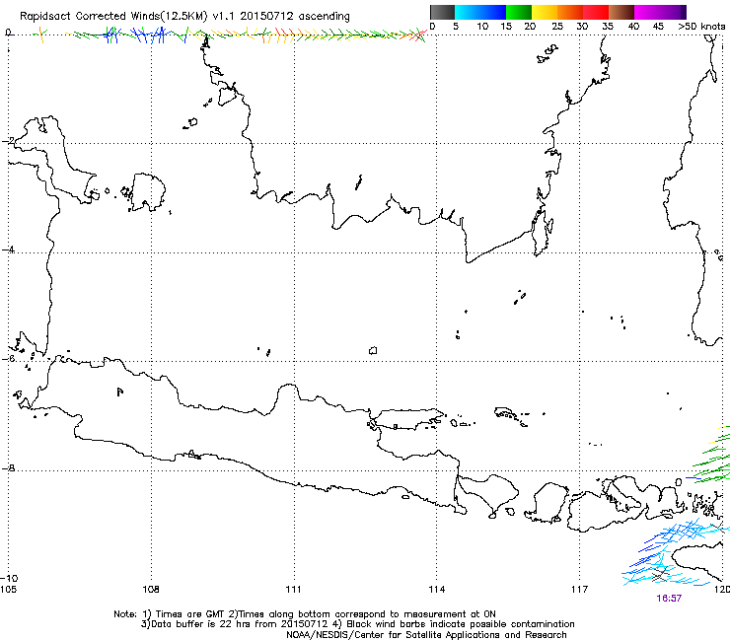
Task: Click the orange 25-30 knots color segment
Action: point(570,12)
